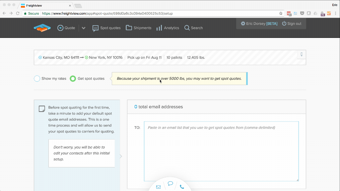Viewport: 340px width, 191px height.
Task: Click the Shipments folder icon
Action: tap(129, 28)
